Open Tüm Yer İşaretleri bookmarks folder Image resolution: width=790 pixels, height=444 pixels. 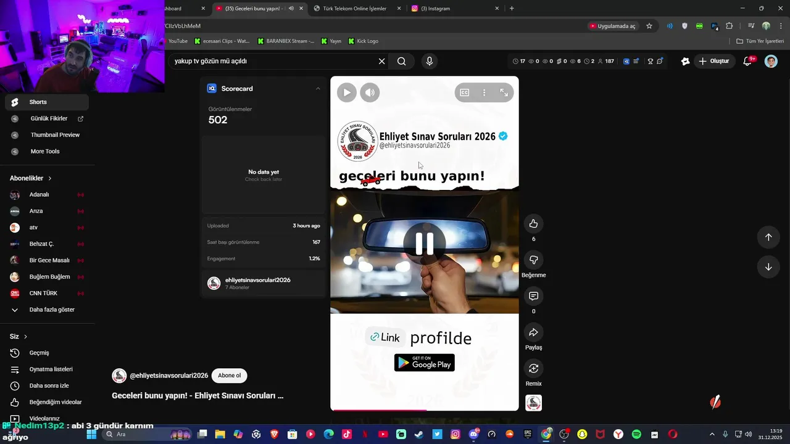tap(760, 41)
